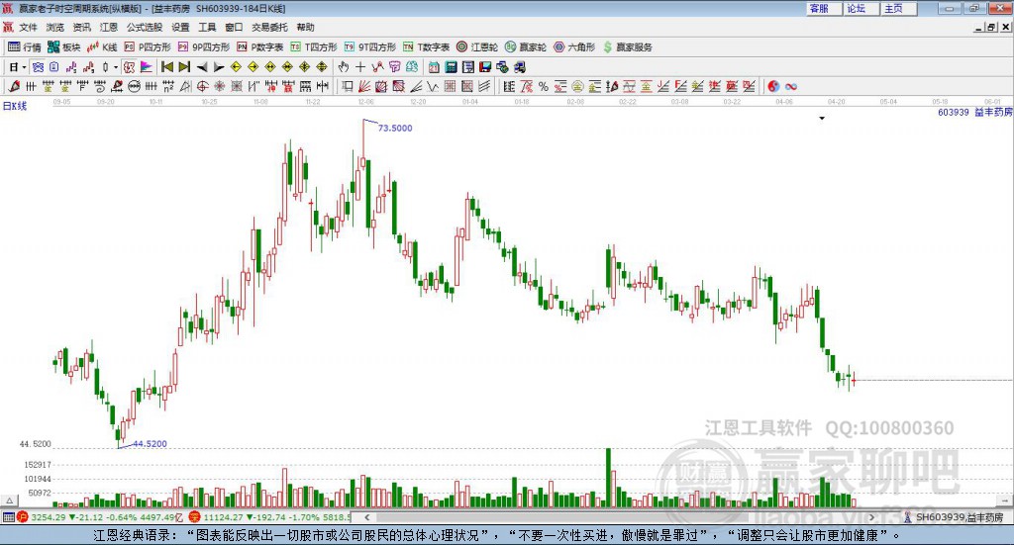Click the save floppy disk icon
The image size is (1014, 545).
pos(485,67)
